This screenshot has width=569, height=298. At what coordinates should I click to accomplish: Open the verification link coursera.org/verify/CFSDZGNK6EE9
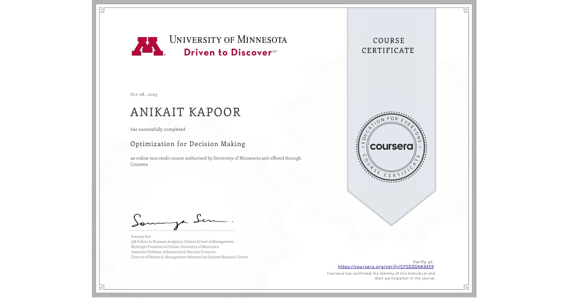click(x=386, y=267)
